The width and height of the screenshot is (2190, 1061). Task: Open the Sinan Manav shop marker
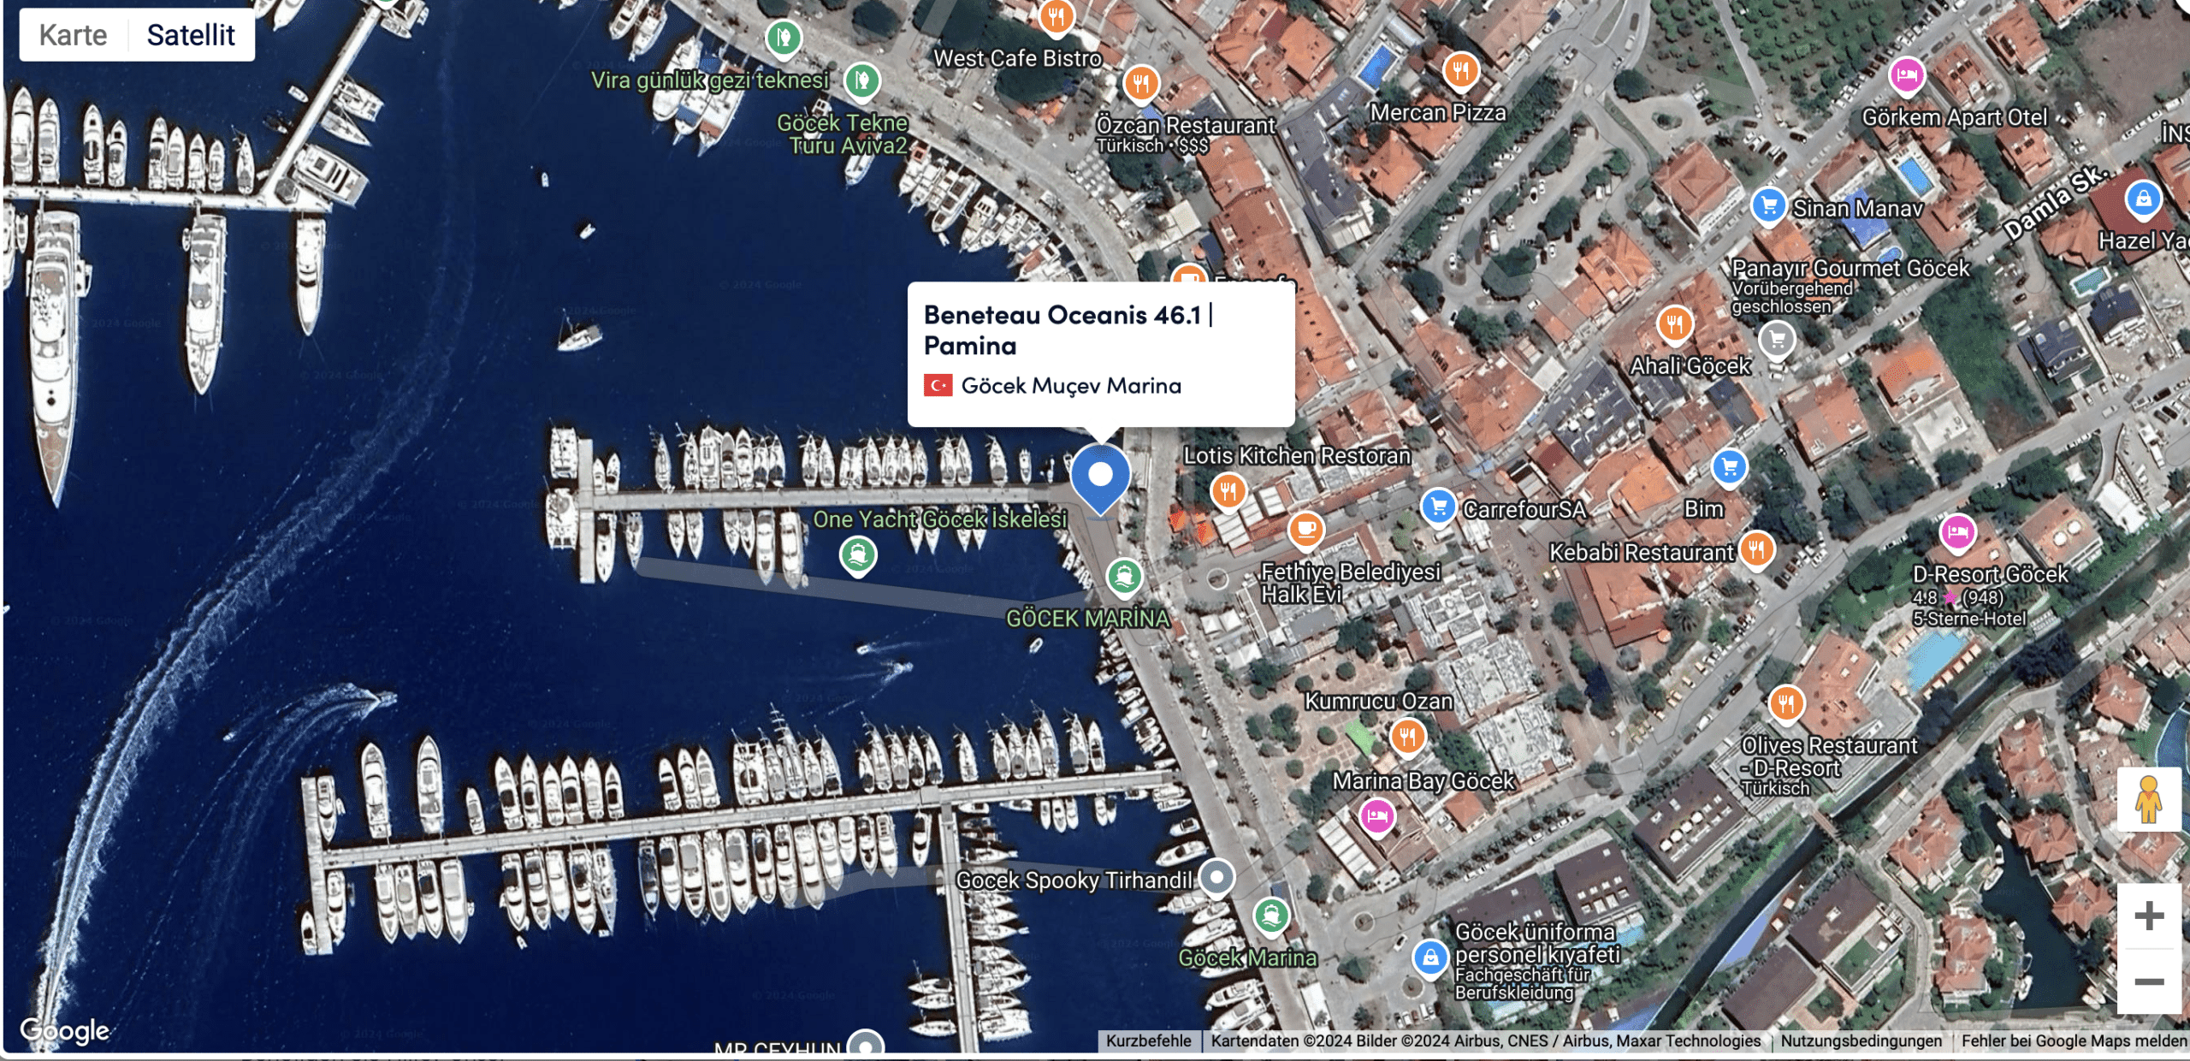point(1769,206)
